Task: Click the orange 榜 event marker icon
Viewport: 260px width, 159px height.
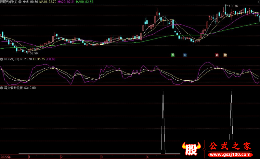Action: click(x=225, y=55)
